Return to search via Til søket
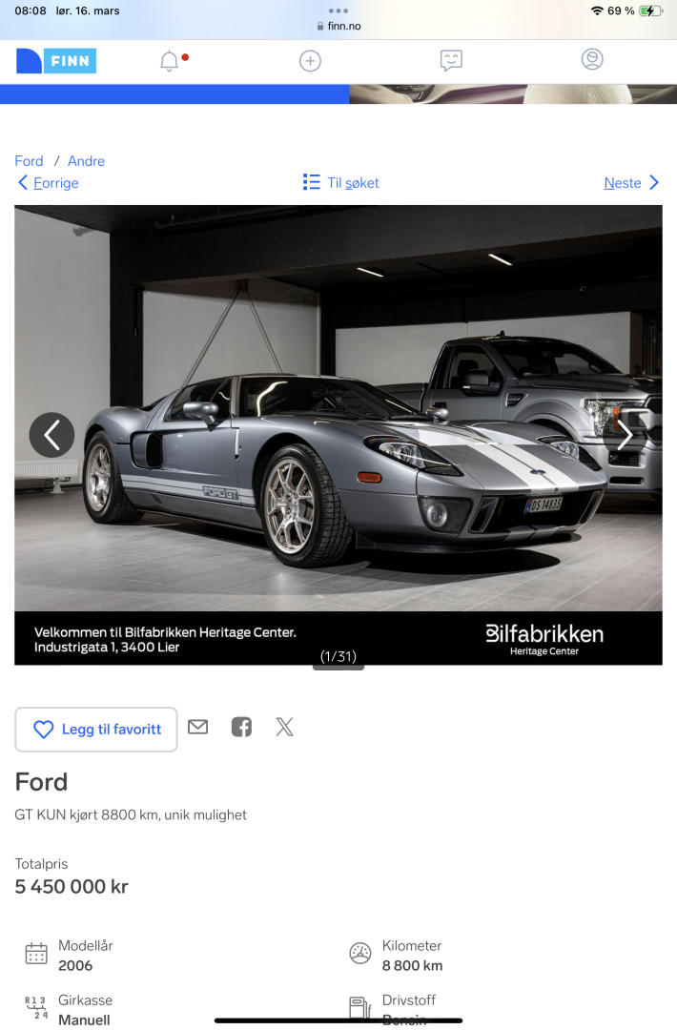This screenshot has height=1030, width=677. [x=340, y=182]
